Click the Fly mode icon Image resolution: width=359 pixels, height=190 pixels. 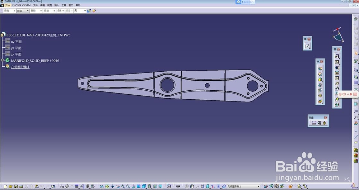pyautogui.click(x=102, y=186)
